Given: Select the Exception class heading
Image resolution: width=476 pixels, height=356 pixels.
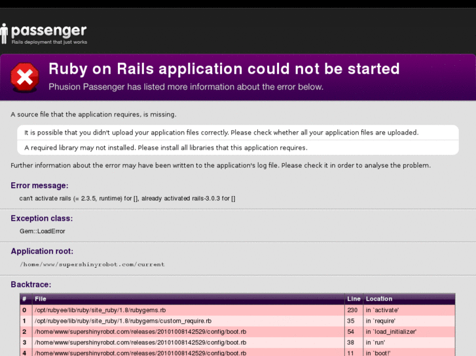Looking at the screenshot, I should (41, 218).
